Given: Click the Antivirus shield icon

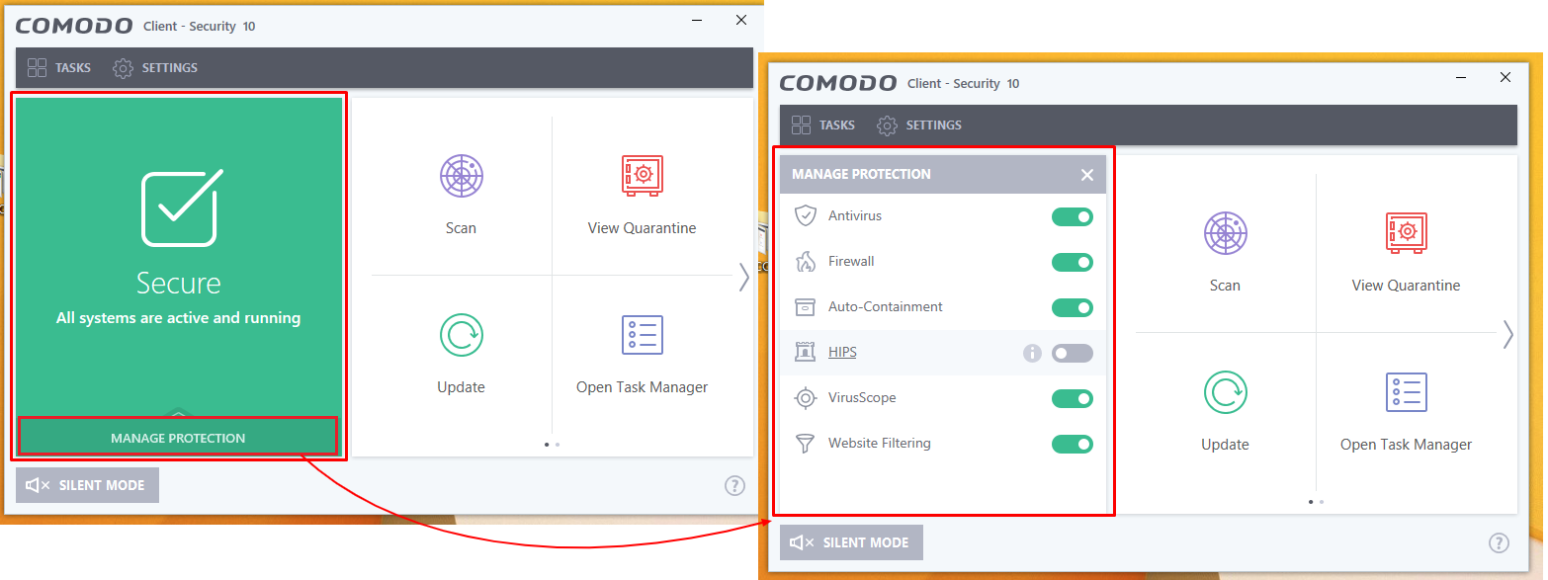Looking at the screenshot, I should [806, 215].
